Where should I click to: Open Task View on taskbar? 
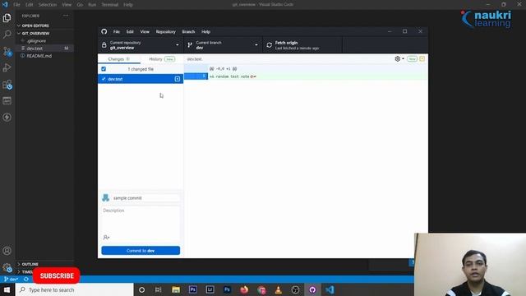(159, 289)
